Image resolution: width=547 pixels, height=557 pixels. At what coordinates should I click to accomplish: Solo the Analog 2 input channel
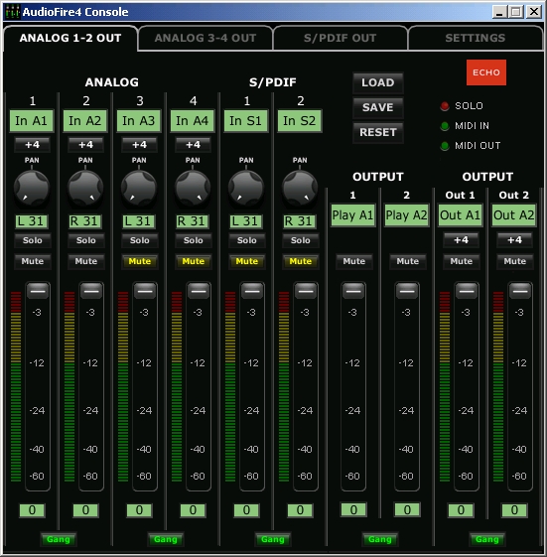click(86, 240)
